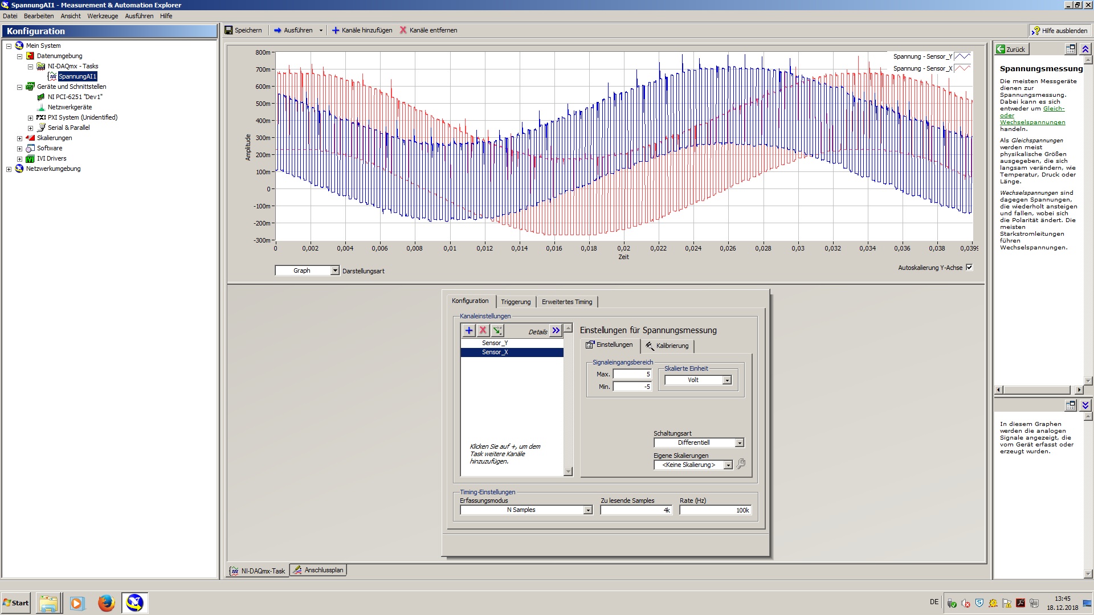Click the Rate (Hz) input field
Screen dimensions: 1094x615
coord(715,510)
